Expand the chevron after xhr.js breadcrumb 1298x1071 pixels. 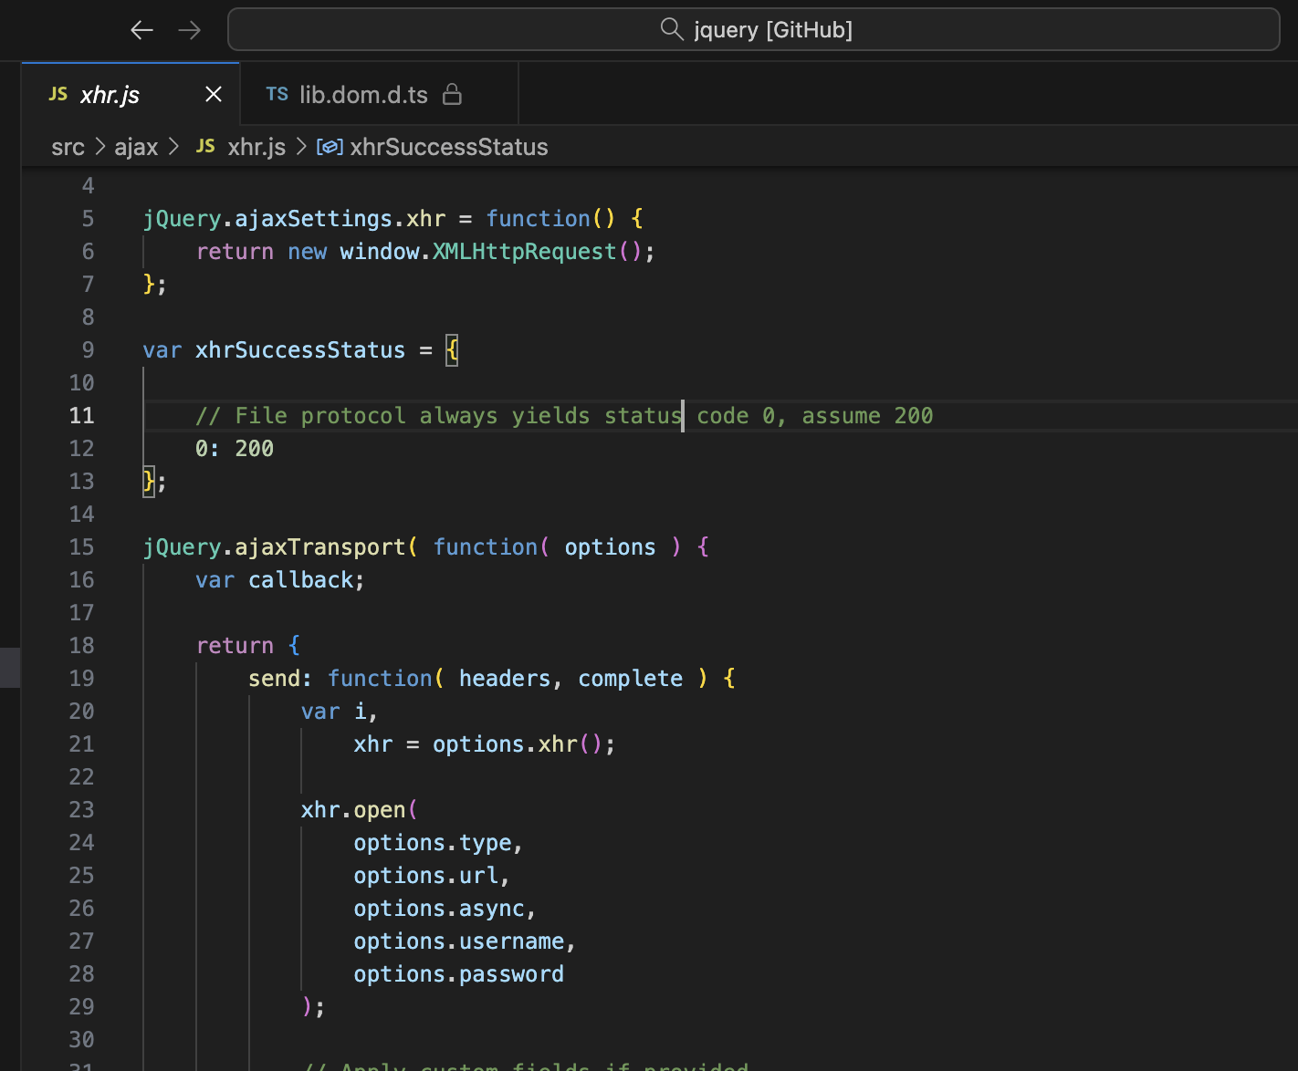tap(300, 146)
